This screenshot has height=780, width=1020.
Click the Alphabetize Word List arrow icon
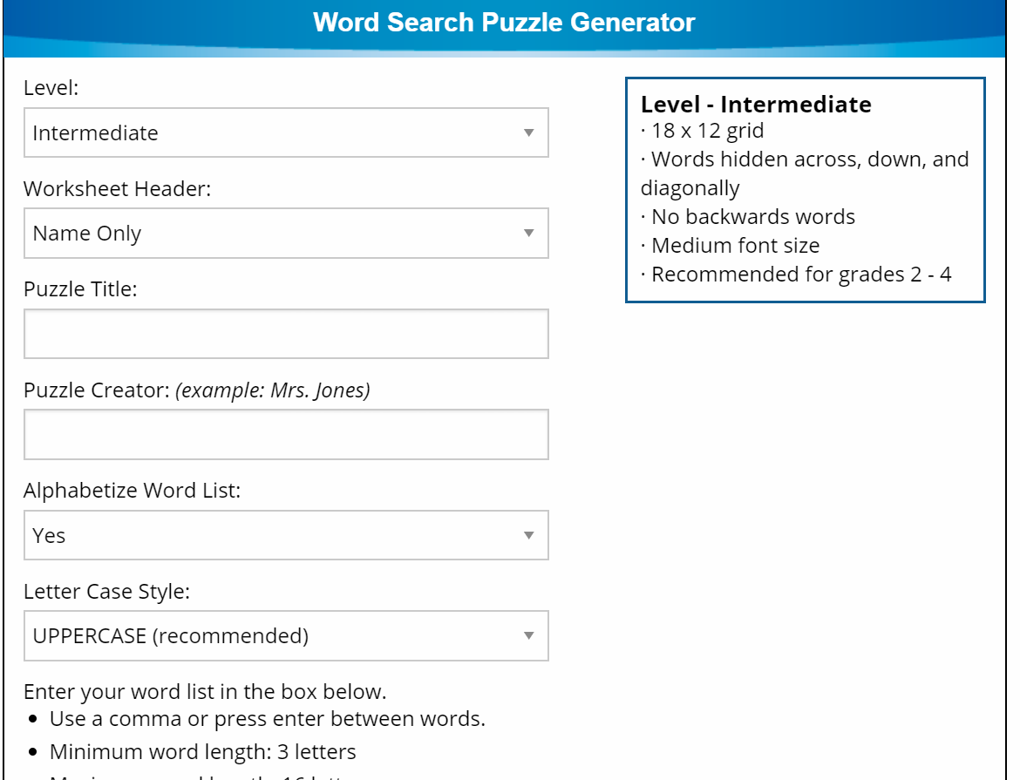pos(528,535)
